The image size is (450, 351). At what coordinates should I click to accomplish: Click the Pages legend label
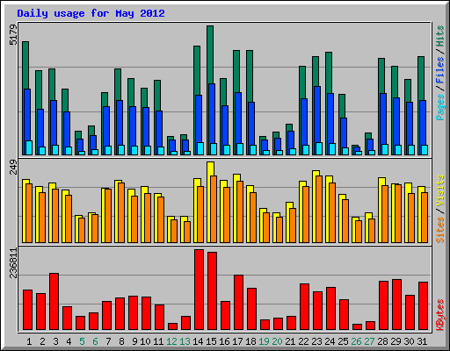[440, 107]
